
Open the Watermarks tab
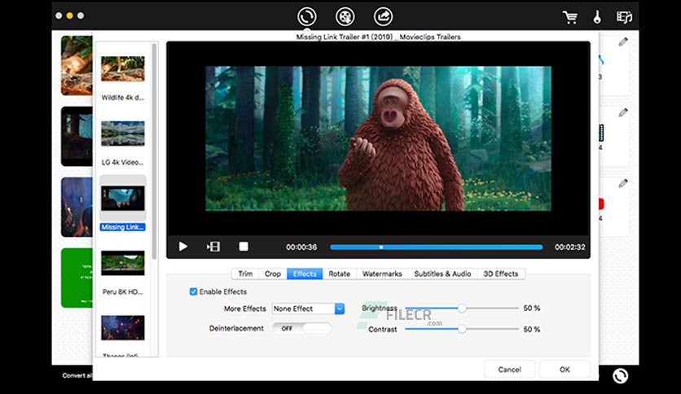[x=382, y=274]
